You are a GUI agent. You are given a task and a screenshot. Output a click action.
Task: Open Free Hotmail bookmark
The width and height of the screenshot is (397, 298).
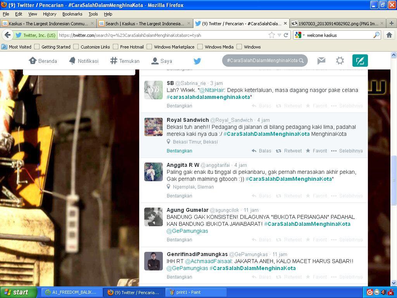click(129, 47)
